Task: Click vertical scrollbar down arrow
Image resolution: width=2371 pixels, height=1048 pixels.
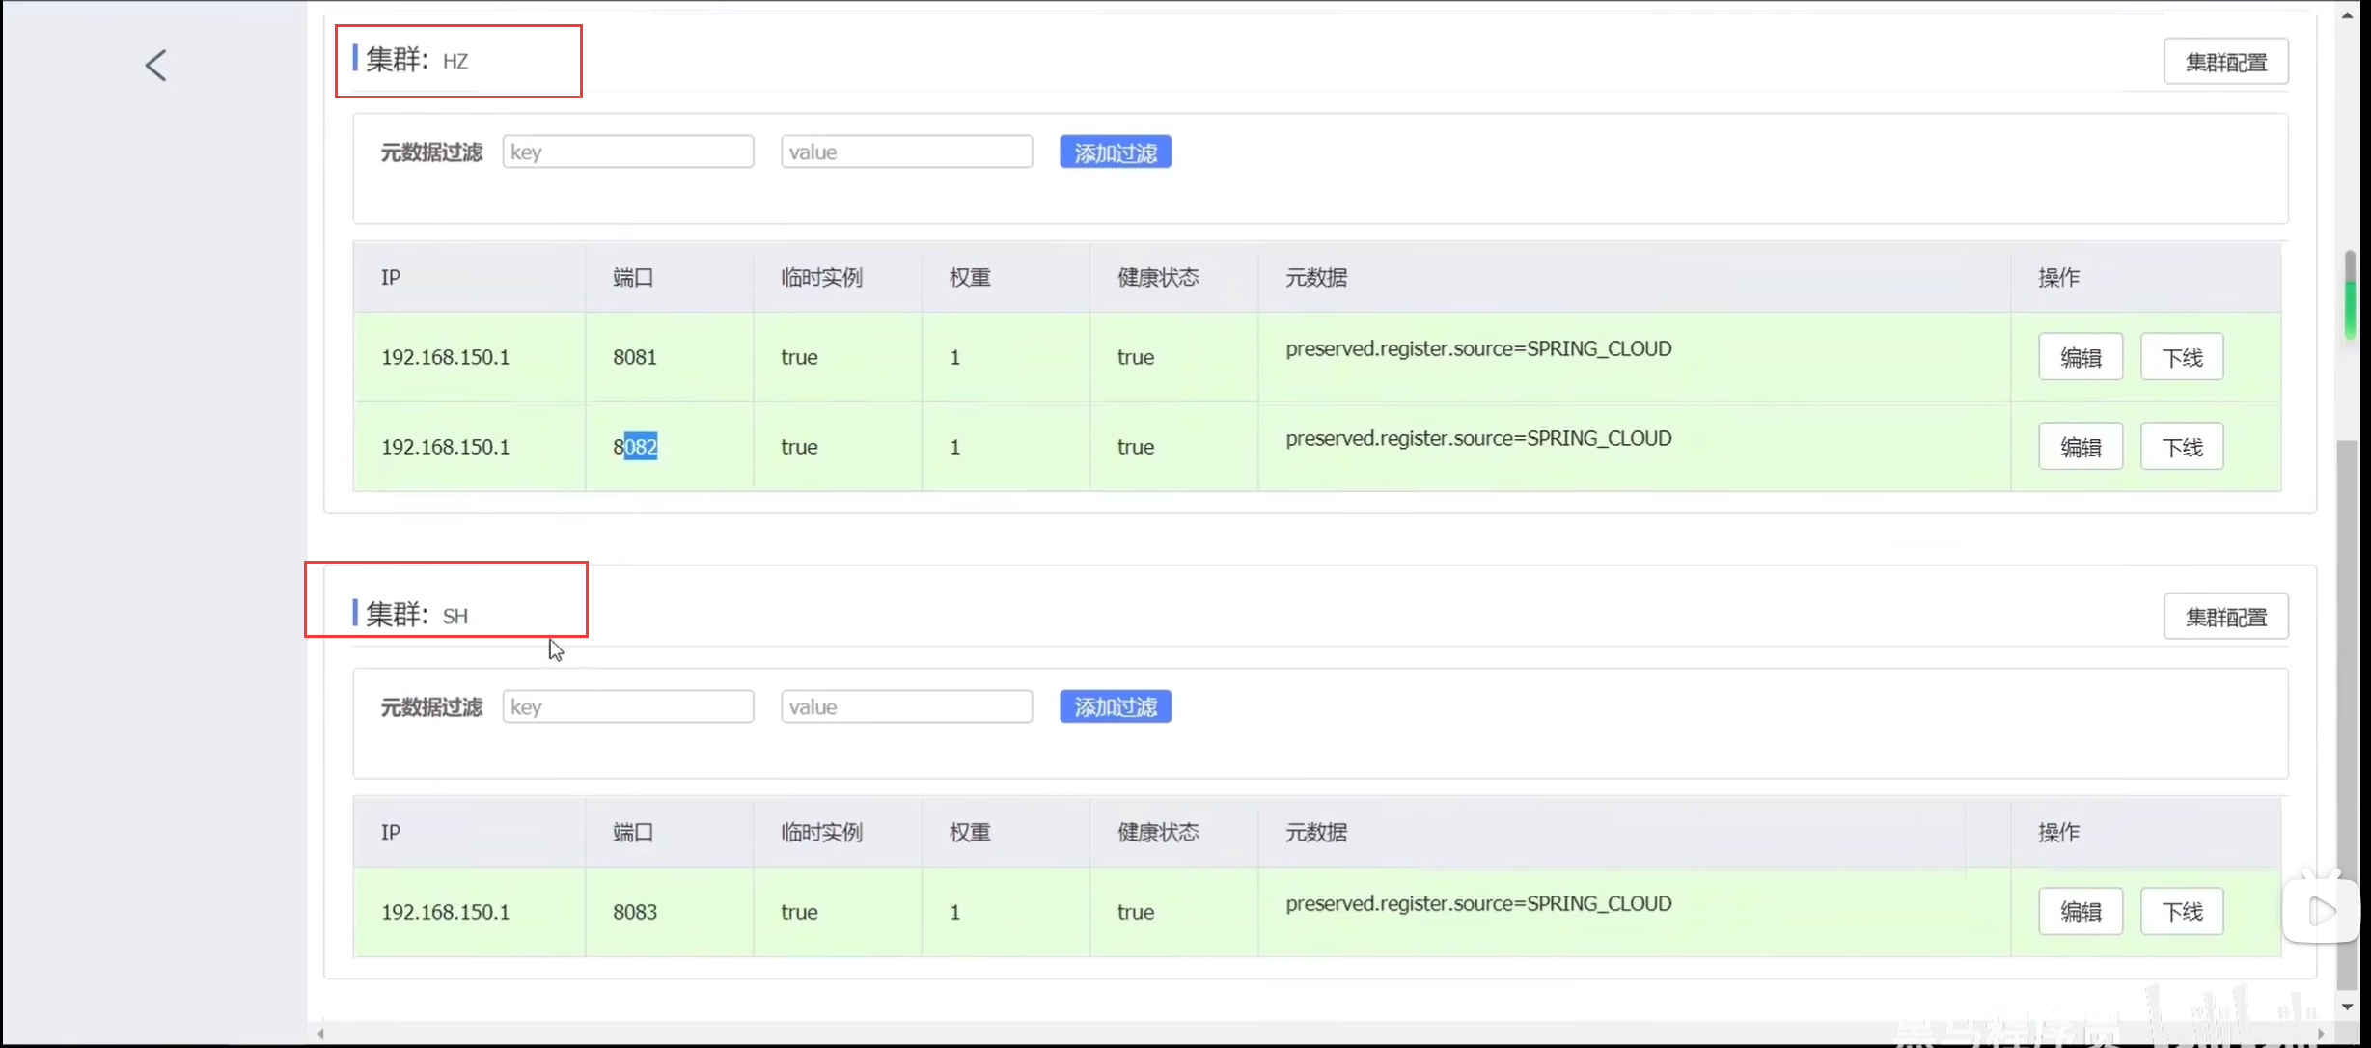Action: pyautogui.click(x=2348, y=1007)
